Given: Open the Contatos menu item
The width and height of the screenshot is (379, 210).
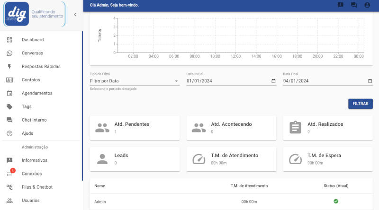Looking at the screenshot, I should tap(31, 80).
